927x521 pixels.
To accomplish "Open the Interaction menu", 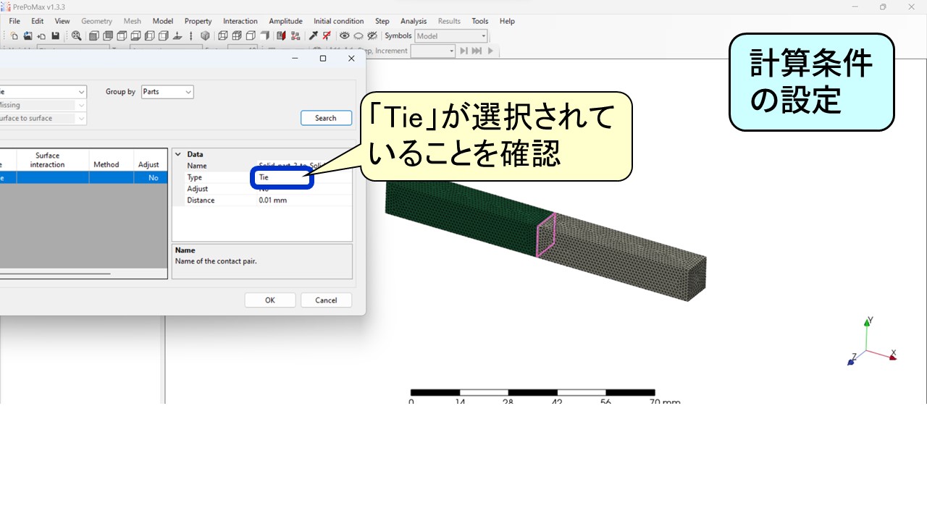I will [240, 21].
